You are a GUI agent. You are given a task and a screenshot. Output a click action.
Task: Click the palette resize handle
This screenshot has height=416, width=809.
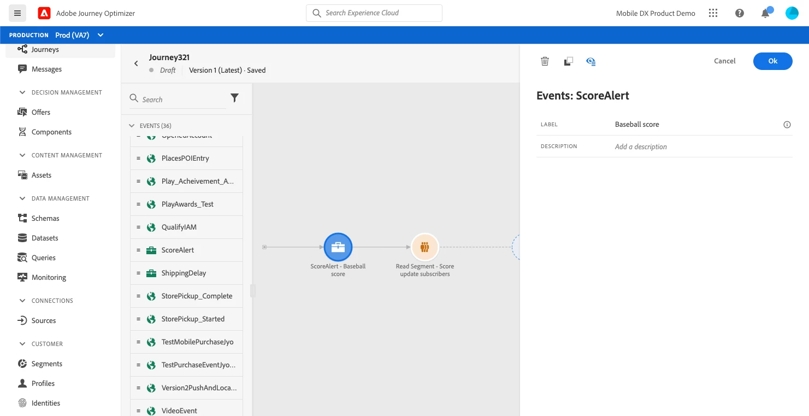click(x=252, y=291)
